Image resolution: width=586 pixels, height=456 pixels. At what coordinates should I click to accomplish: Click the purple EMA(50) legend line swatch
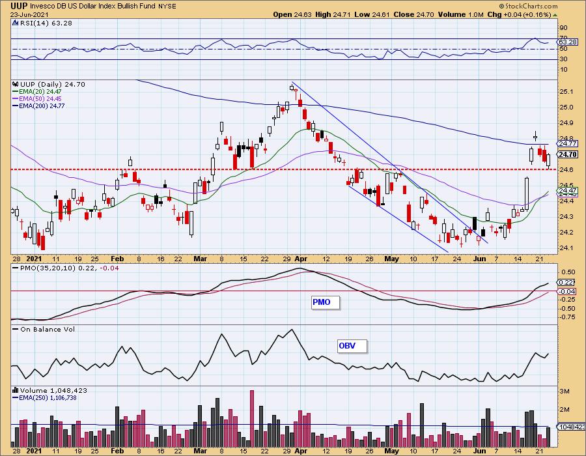[x=16, y=98]
